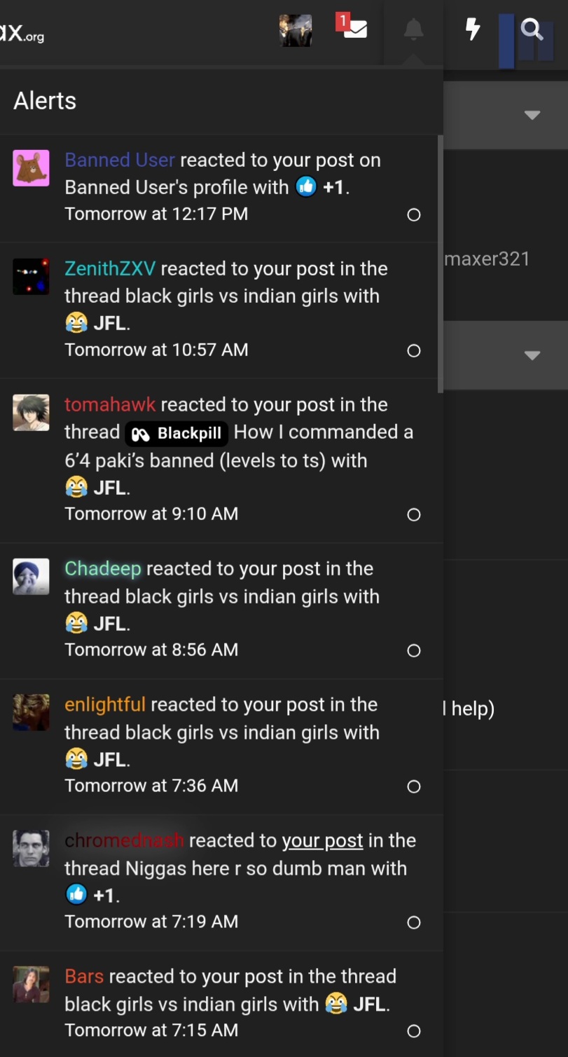Open the lightning bolt what's new icon
568x1057 pixels.
coord(473,29)
